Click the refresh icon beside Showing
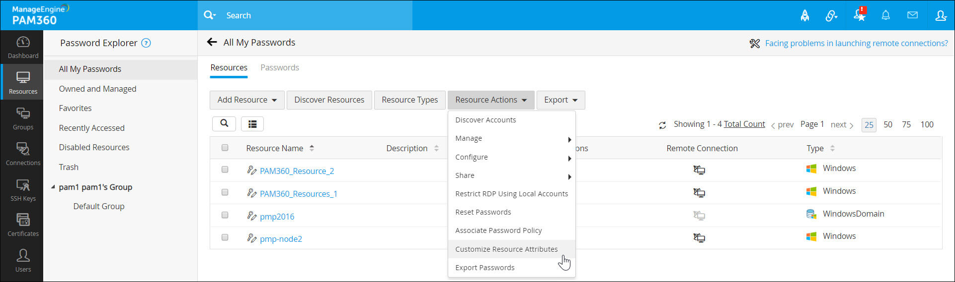 coord(662,125)
